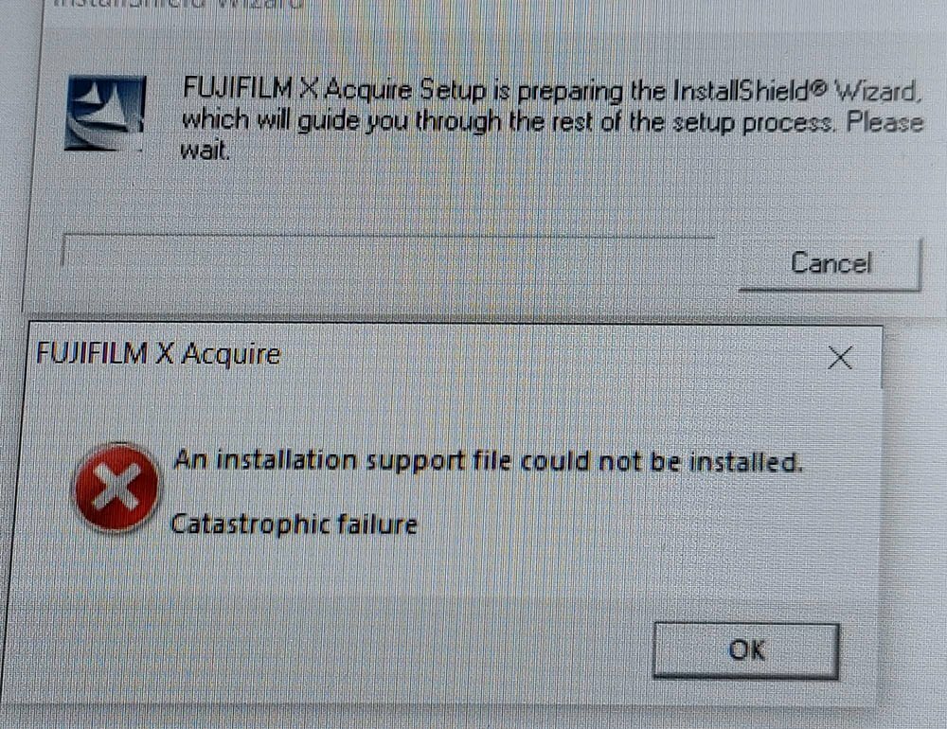Click the 'Catastrophic failure' message text
Image resolution: width=947 pixels, height=729 pixels.
click(x=294, y=525)
